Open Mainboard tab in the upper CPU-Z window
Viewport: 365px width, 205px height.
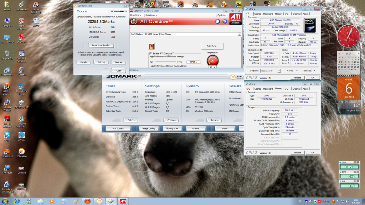point(268,14)
